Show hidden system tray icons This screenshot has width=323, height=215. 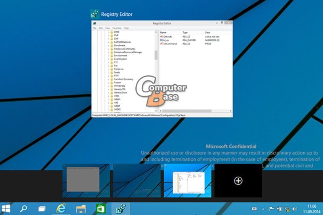pyautogui.click(x=263, y=209)
